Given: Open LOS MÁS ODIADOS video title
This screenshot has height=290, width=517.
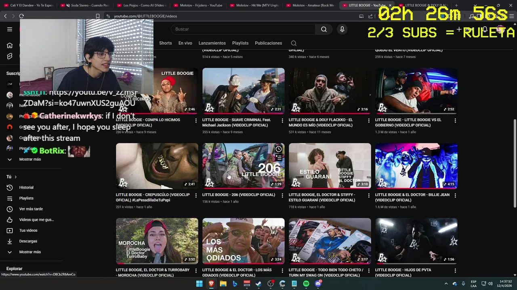Looking at the screenshot, I should tap(237, 273).
